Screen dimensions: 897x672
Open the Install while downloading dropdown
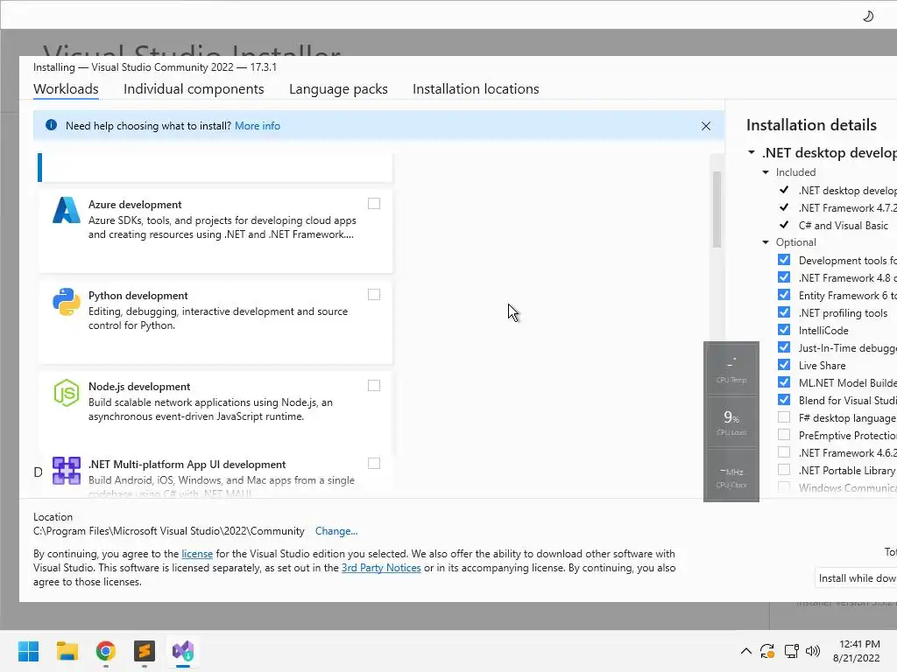click(x=856, y=578)
